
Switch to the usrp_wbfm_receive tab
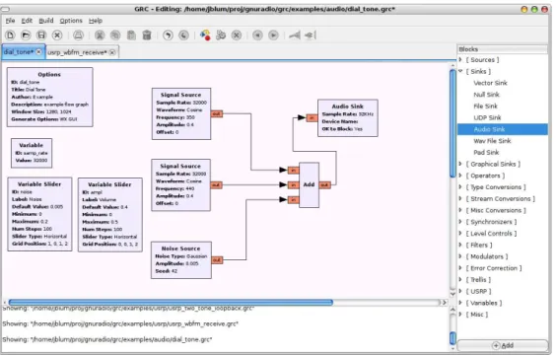pyautogui.click(x=82, y=52)
